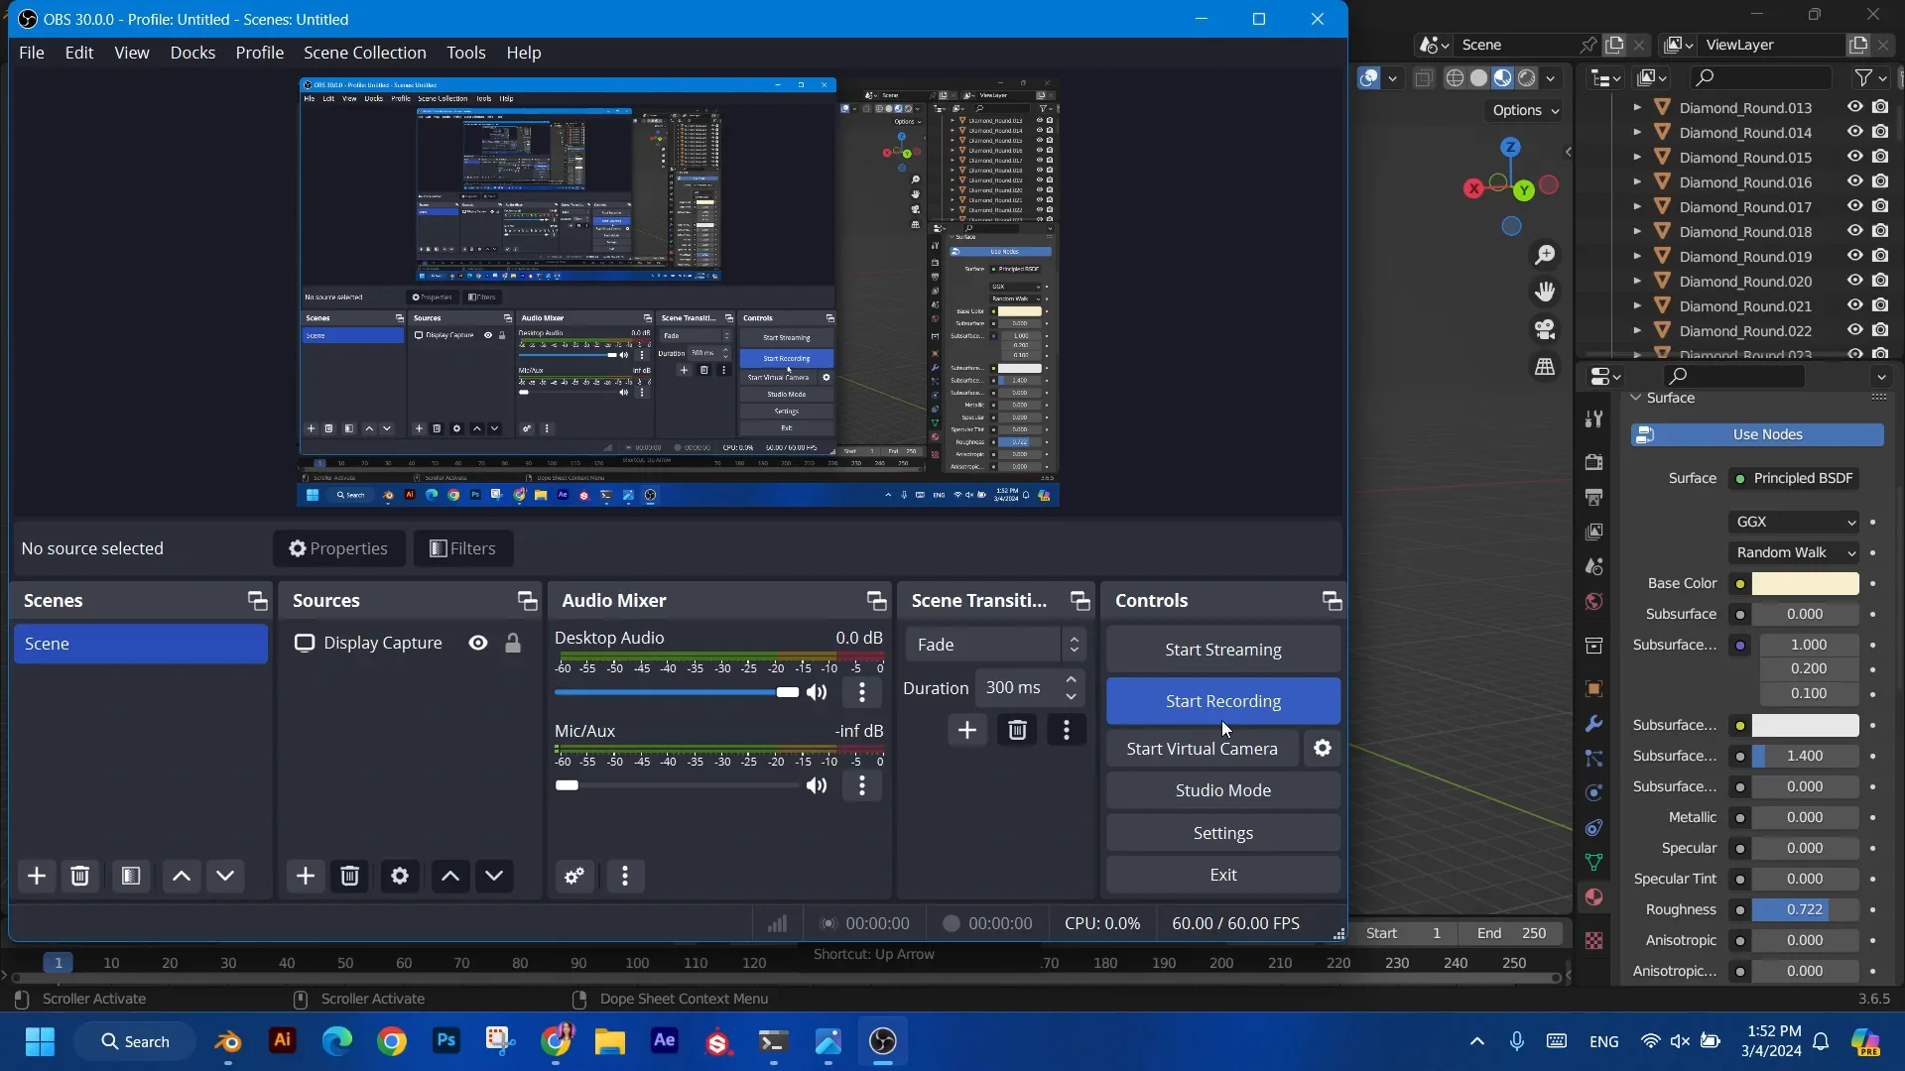Click the Base Color swatch
1905x1071 pixels.
pos(1804,583)
